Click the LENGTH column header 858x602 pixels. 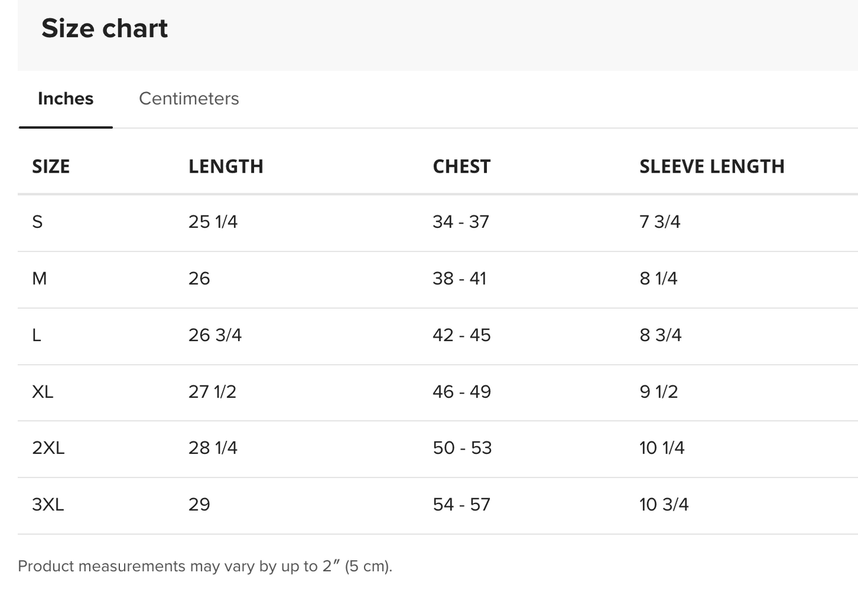click(226, 167)
